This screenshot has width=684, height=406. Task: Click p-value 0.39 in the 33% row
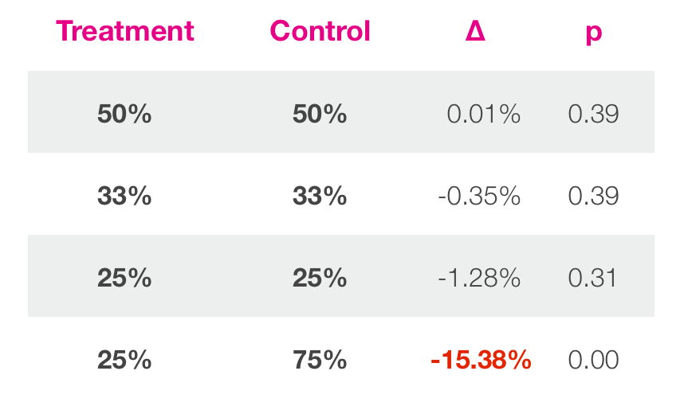click(x=593, y=196)
